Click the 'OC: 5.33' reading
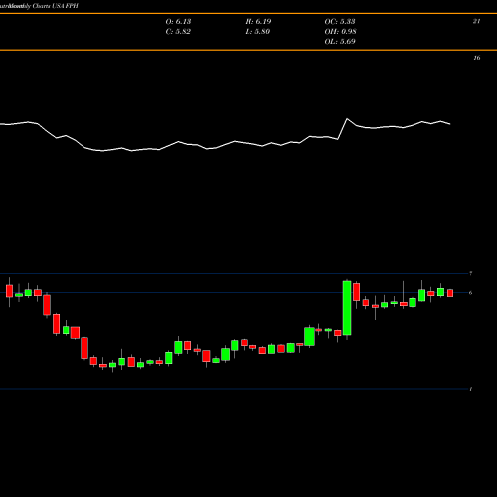The width and height of the screenshot is (497, 497). click(x=340, y=21)
